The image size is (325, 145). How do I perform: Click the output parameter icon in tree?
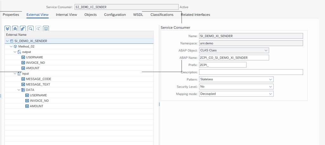tap(19, 52)
